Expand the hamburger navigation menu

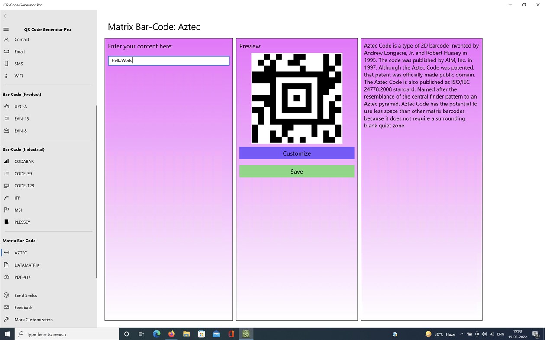(6, 29)
